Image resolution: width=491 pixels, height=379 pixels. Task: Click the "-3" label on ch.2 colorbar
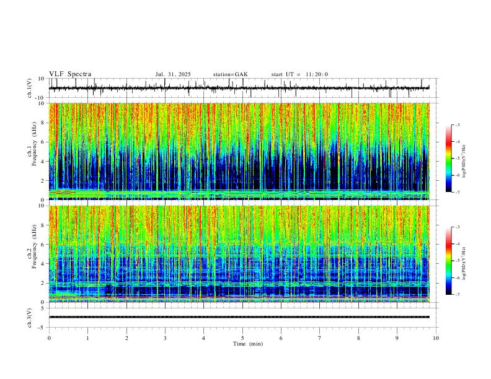point(457,227)
